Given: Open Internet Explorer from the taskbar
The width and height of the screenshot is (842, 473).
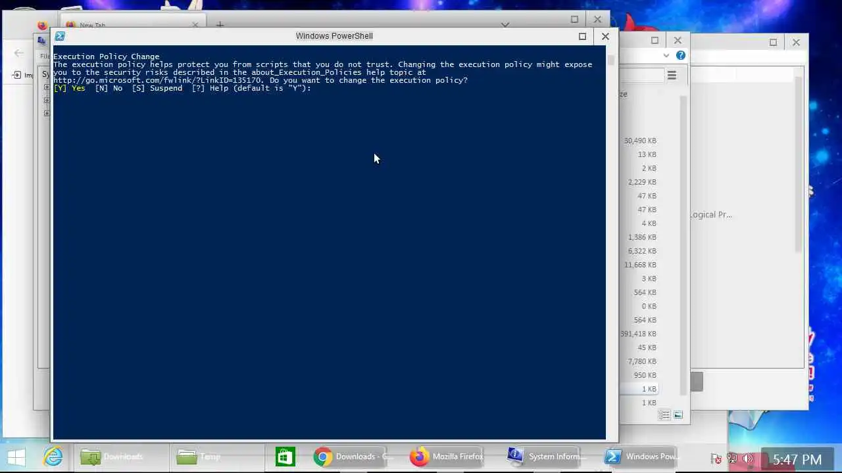Looking at the screenshot, I should [53, 457].
